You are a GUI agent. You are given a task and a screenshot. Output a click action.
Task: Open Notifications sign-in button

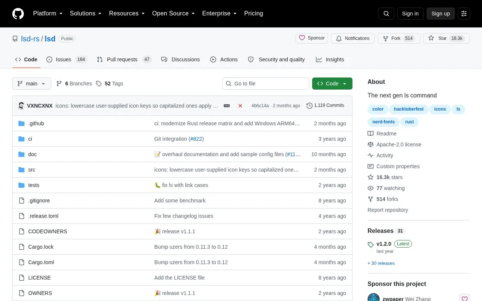(353, 38)
